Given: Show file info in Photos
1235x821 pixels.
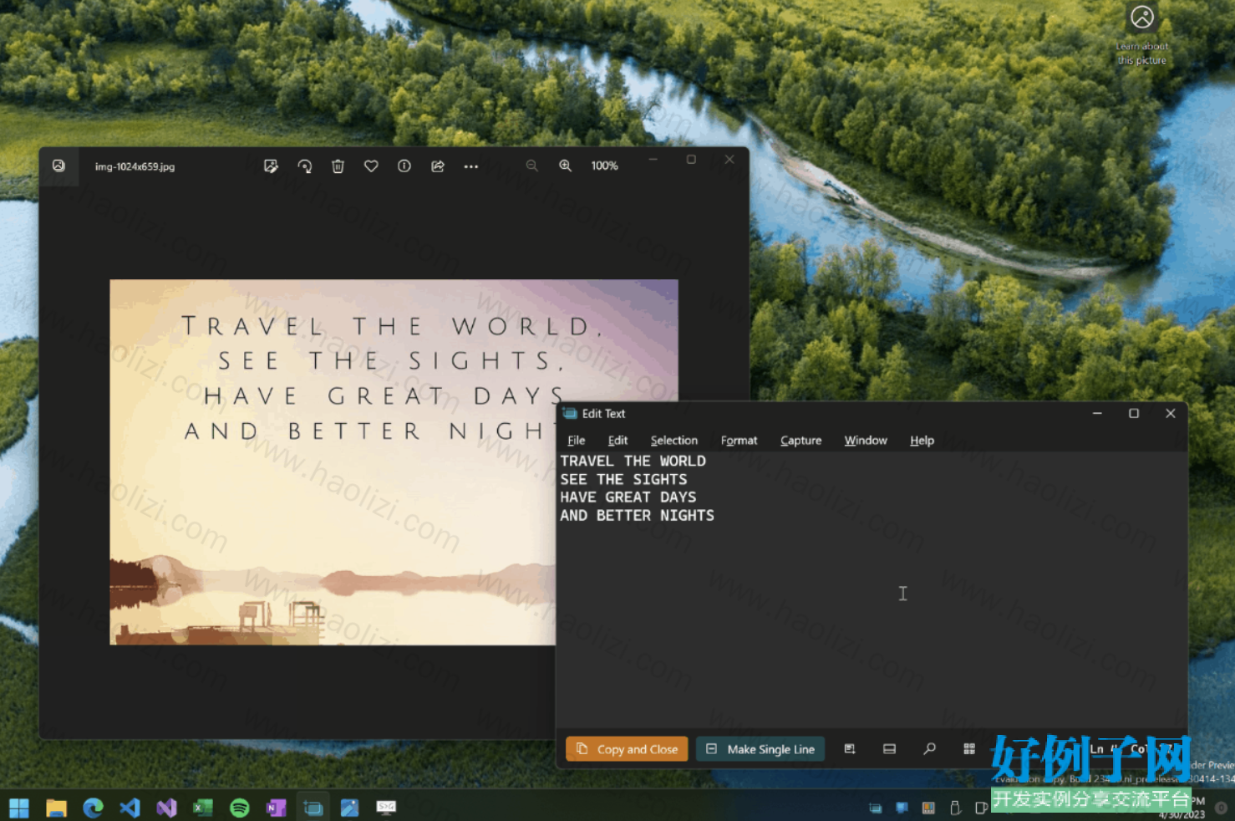Looking at the screenshot, I should (x=404, y=166).
